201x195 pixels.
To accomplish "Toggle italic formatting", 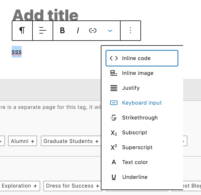I will [x=78, y=30].
